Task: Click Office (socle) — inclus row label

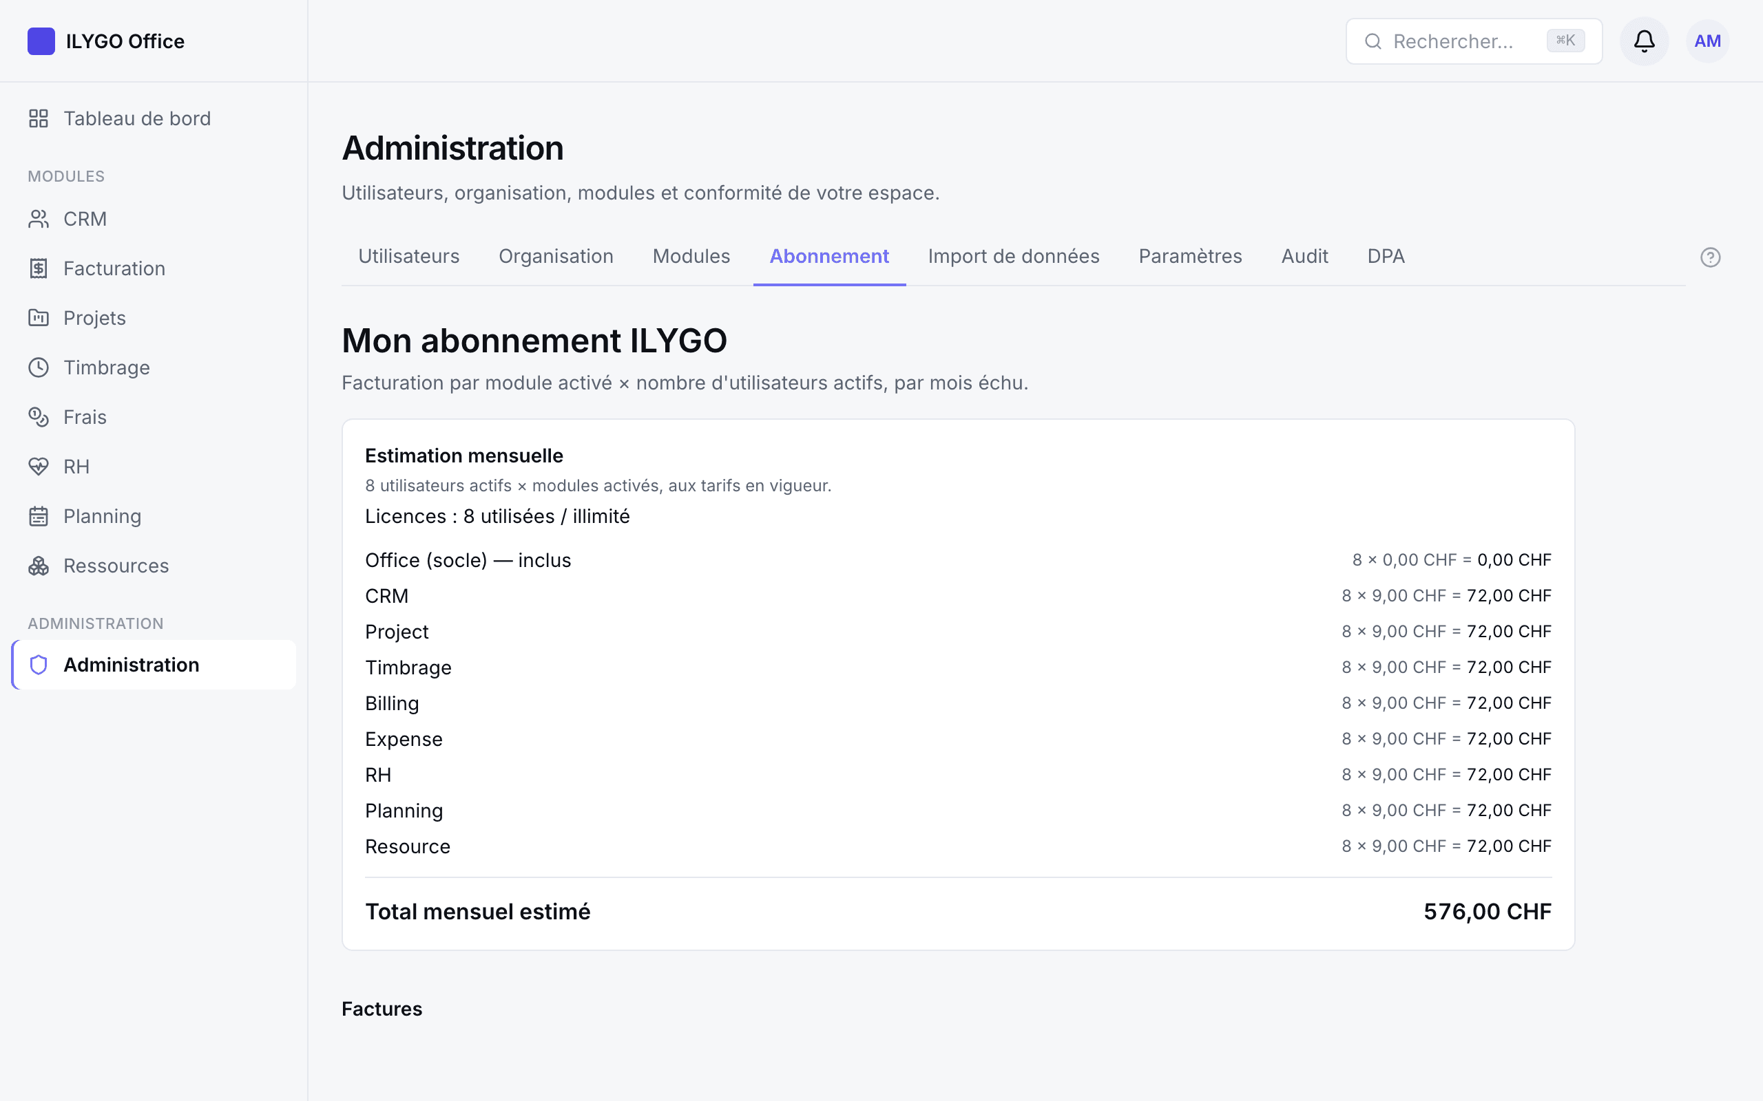Action: [468, 560]
